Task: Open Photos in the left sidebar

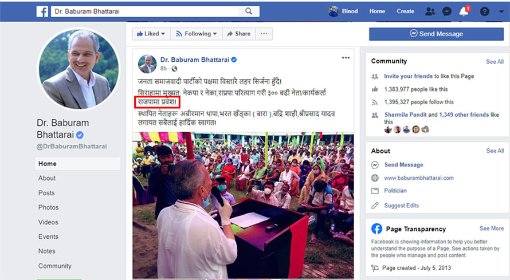Action: 49,207
